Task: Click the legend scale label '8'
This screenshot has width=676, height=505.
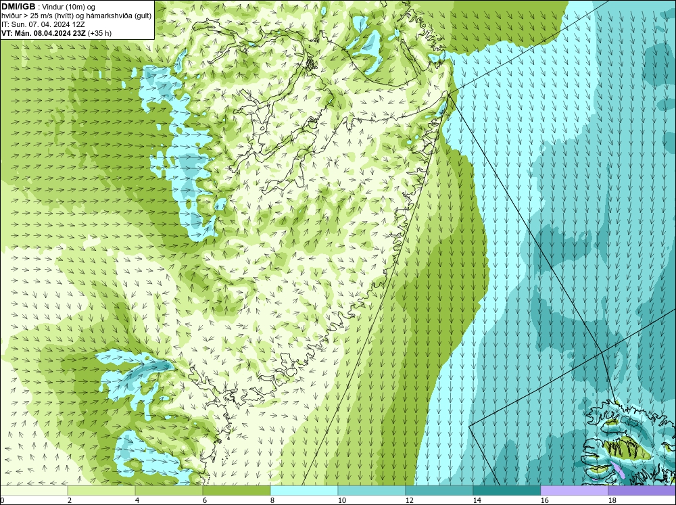Action: (x=273, y=500)
